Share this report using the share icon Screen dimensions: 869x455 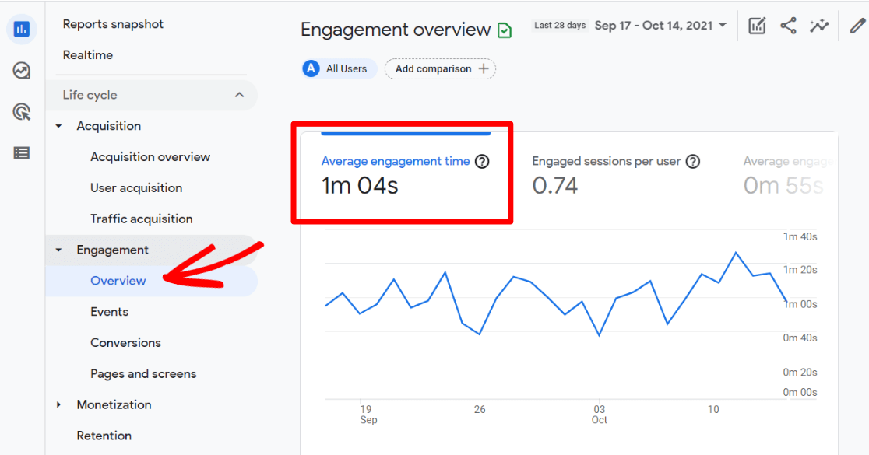pos(788,25)
